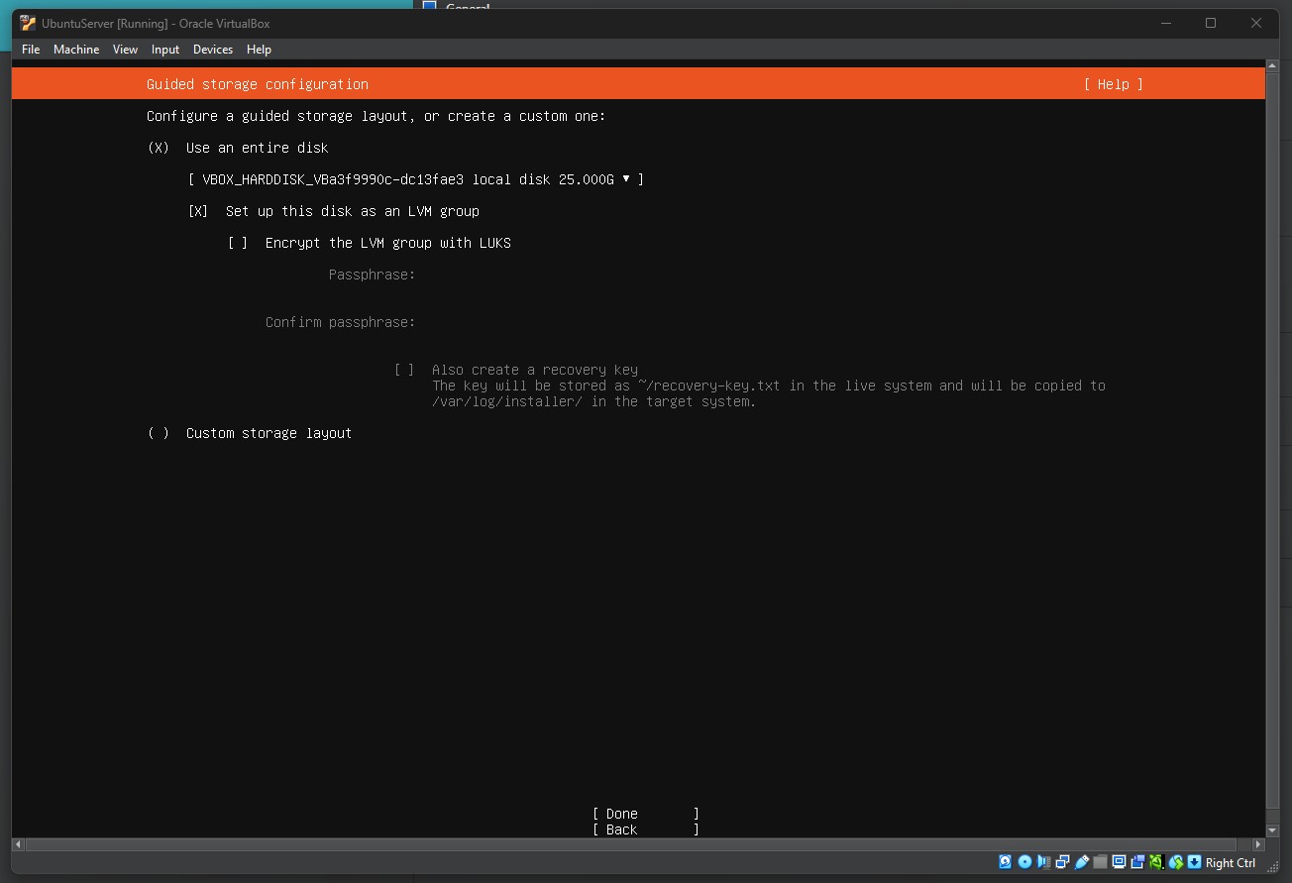Open the Devices menu
1292x883 pixels.
click(x=213, y=49)
